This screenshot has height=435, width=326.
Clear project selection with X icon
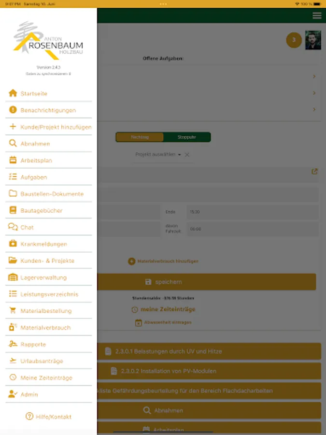[x=187, y=155]
